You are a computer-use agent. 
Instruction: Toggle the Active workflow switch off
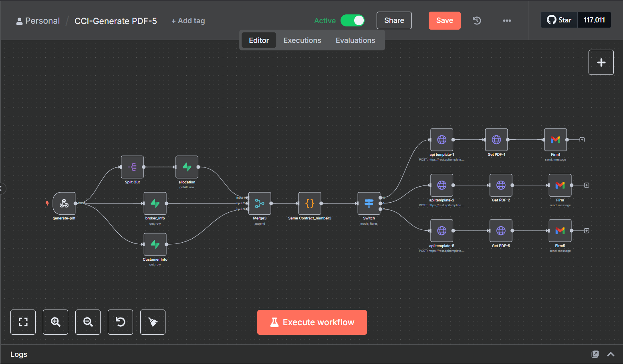(x=353, y=20)
